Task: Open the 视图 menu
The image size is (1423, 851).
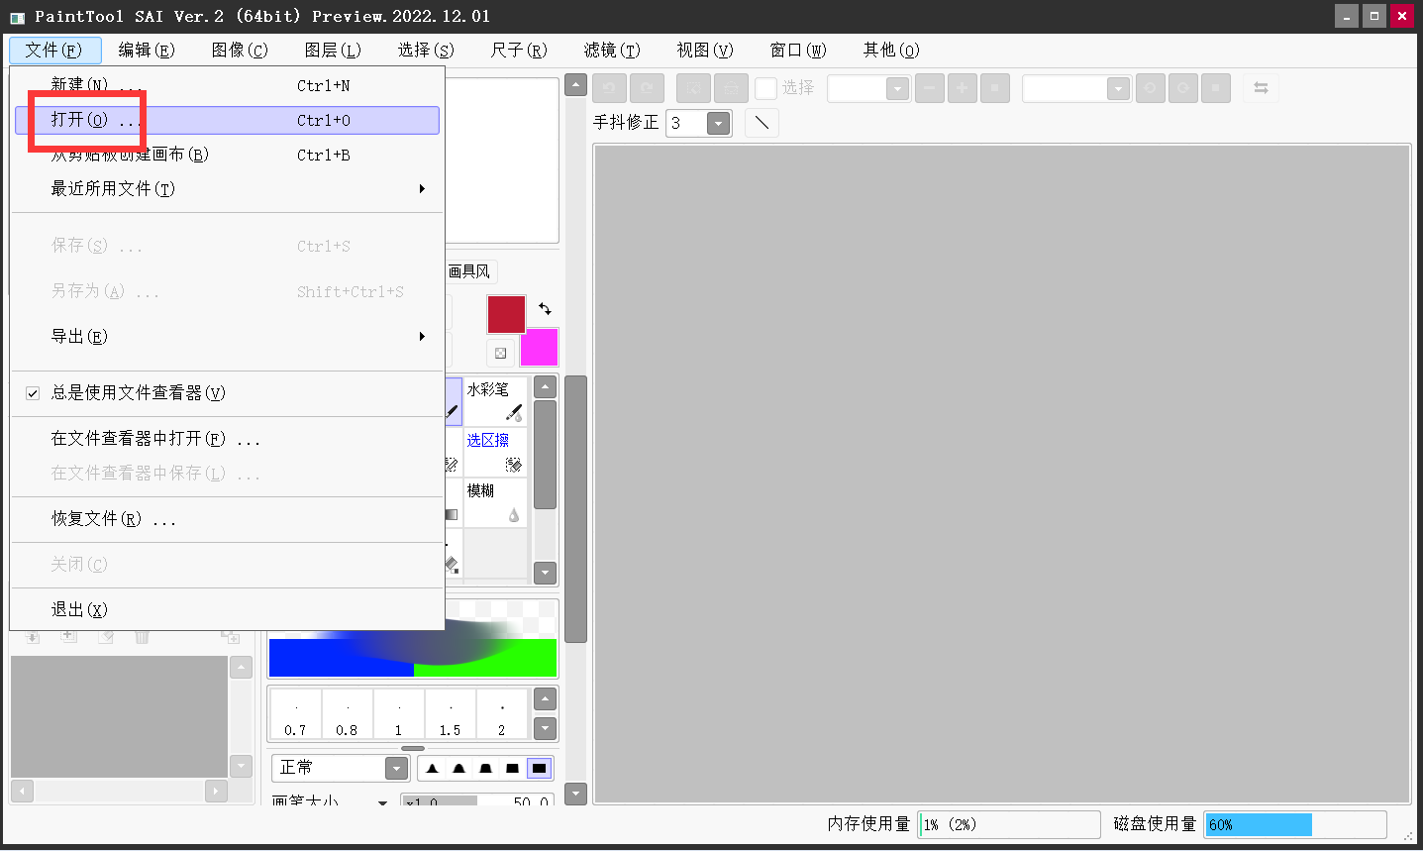Action: tap(705, 51)
